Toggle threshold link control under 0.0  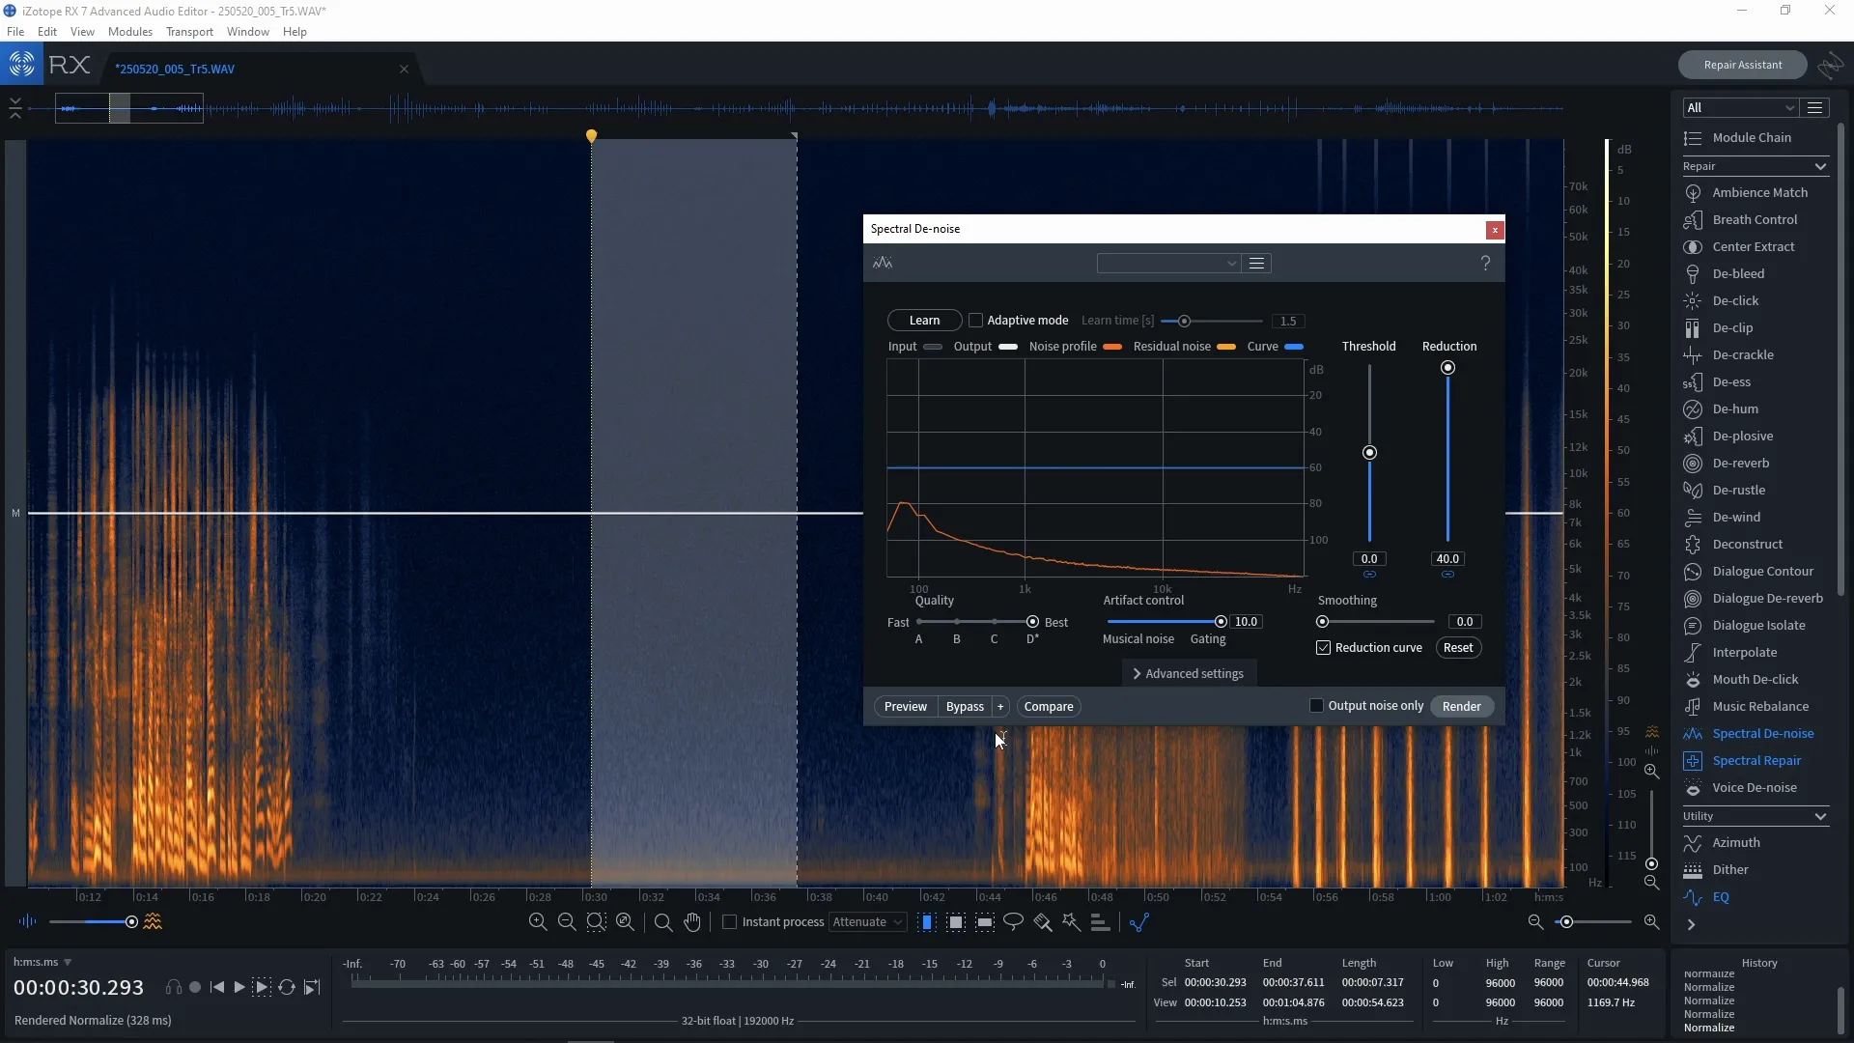(1369, 575)
